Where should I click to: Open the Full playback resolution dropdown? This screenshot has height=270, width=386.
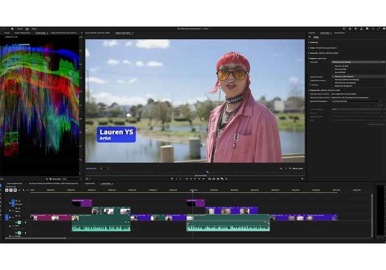283,168
